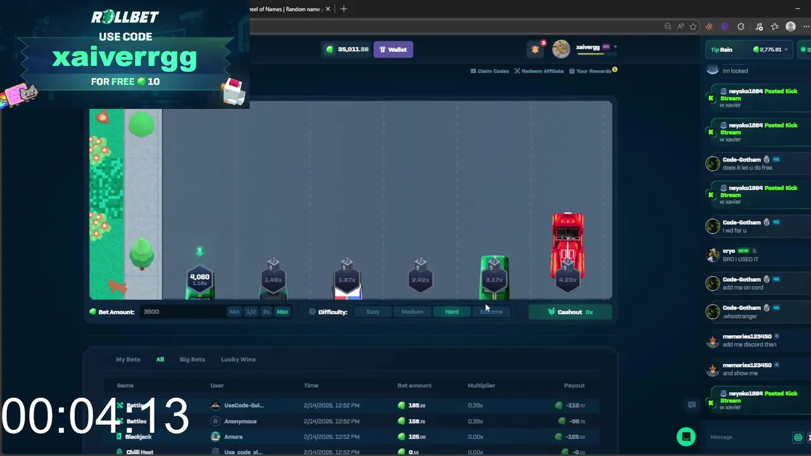Click the 1.46x lane multiplier tile
811x456 pixels.
pos(273,279)
